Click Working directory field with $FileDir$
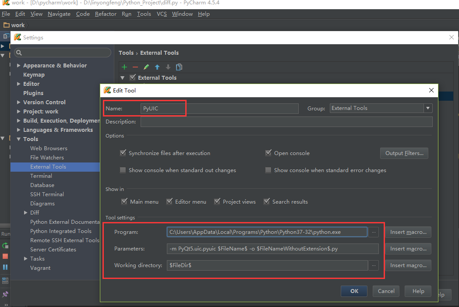This screenshot has width=459, height=307. [x=267, y=265]
